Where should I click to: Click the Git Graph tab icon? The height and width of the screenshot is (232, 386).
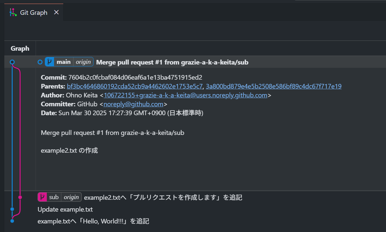(13, 12)
